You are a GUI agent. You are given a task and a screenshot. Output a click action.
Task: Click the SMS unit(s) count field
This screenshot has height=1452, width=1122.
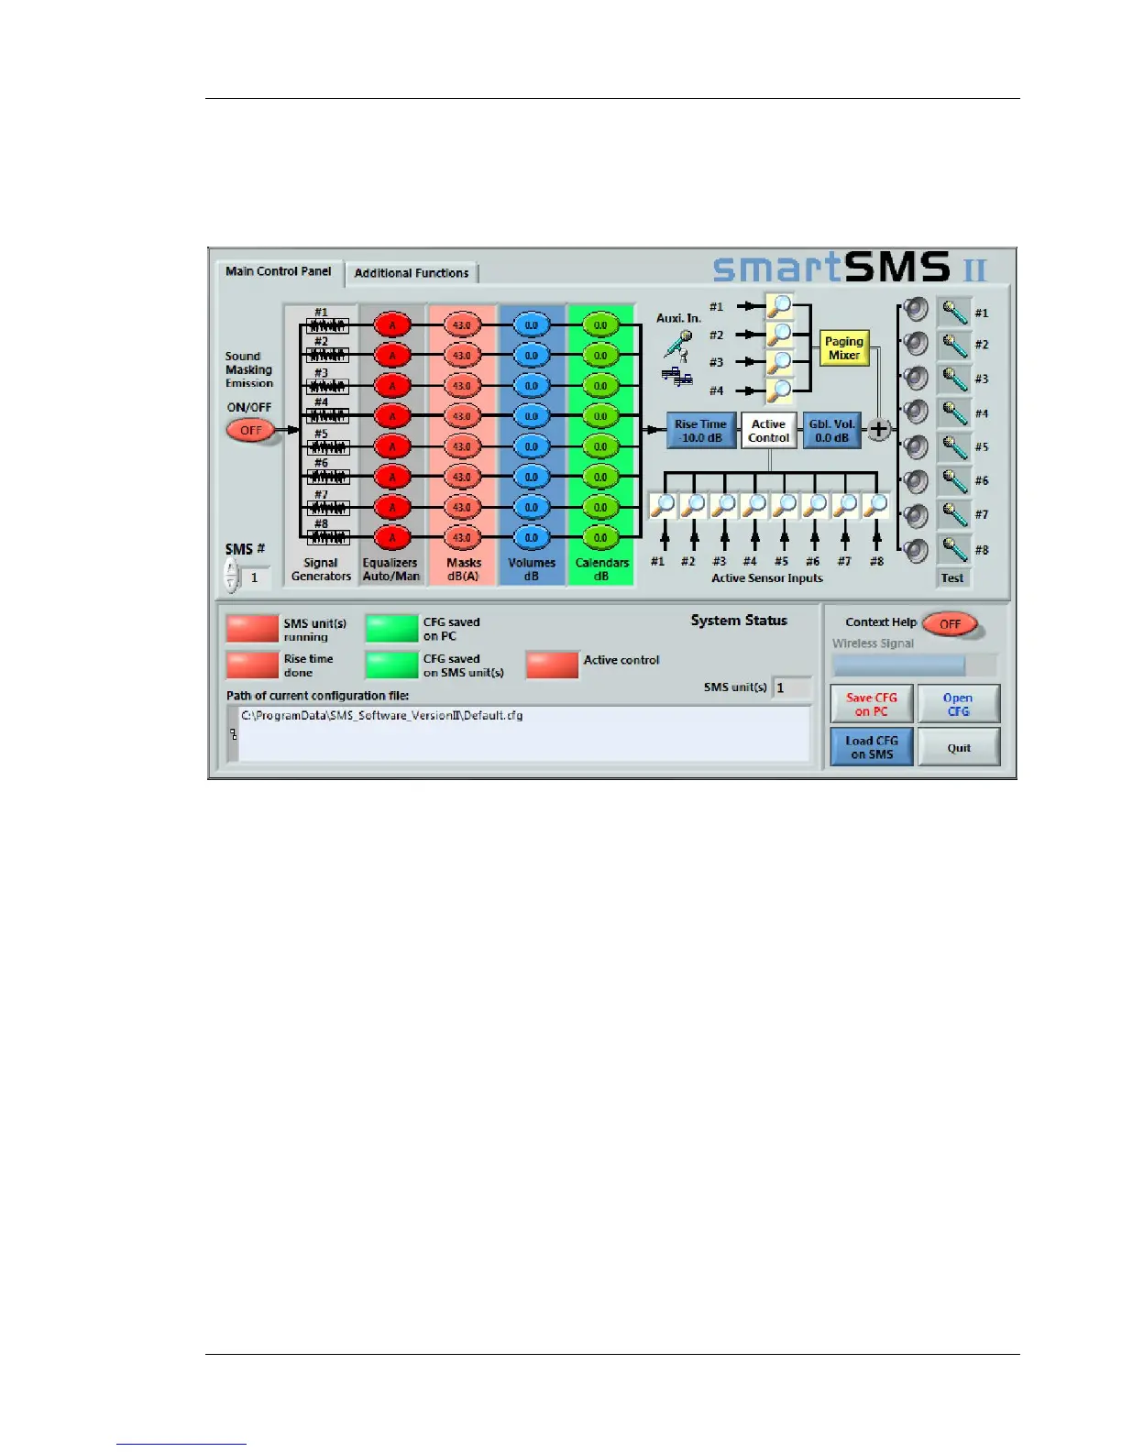click(x=792, y=687)
